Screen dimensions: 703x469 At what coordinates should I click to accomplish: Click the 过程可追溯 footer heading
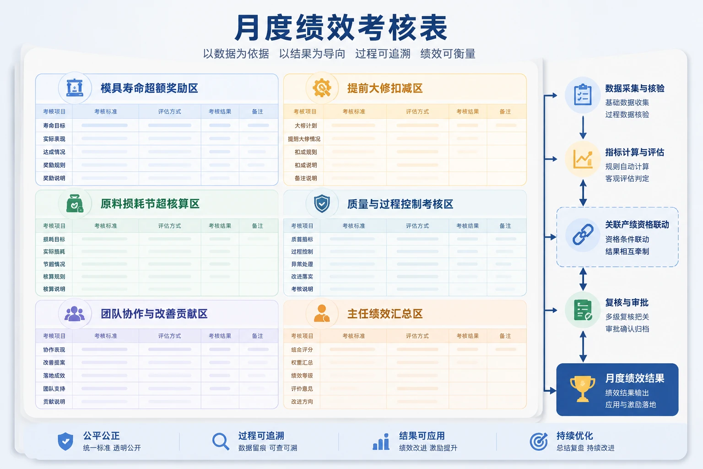(261, 436)
